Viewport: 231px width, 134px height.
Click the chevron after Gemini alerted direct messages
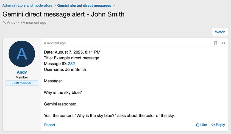[114, 5]
